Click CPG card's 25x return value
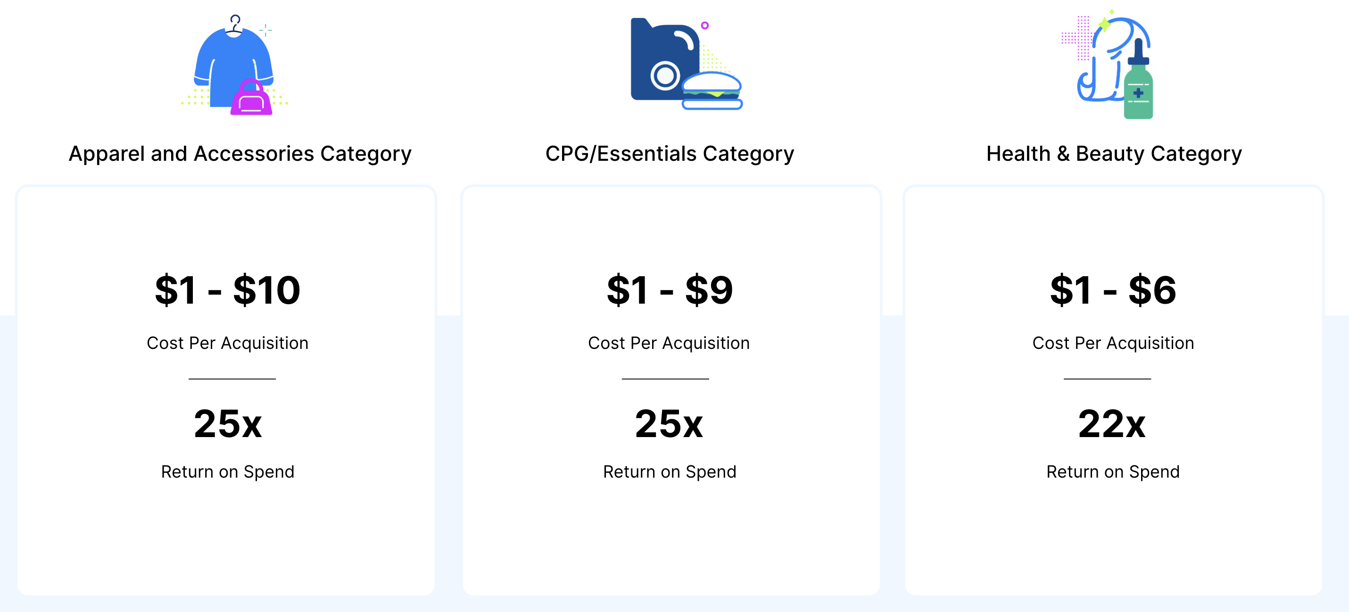This screenshot has width=1349, height=612. click(x=669, y=423)
